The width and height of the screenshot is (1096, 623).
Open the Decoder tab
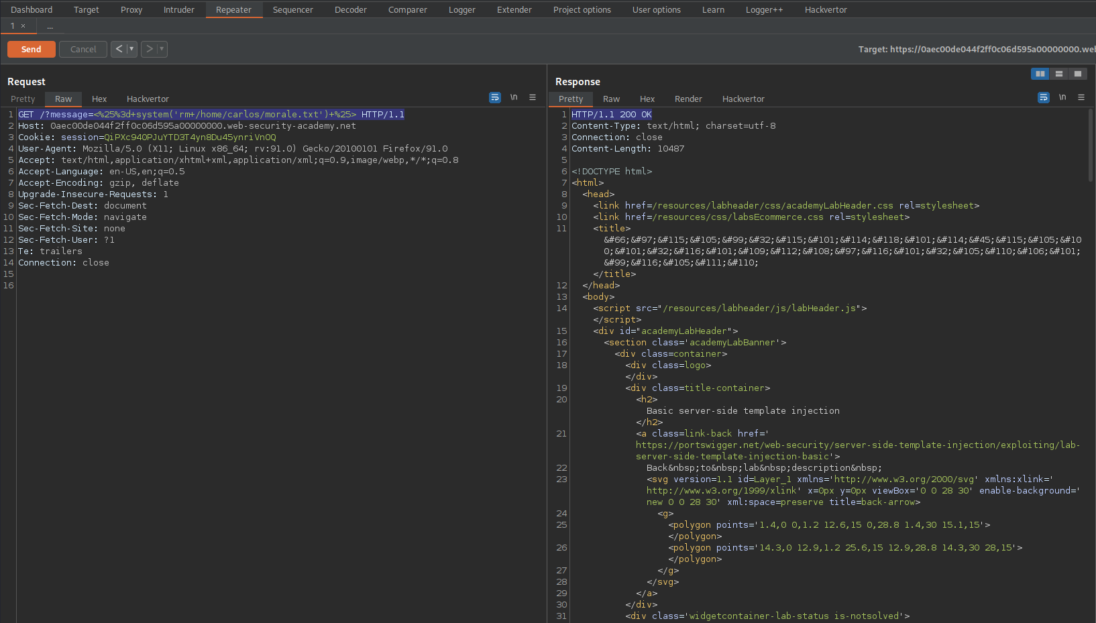(x=351, y=9)
